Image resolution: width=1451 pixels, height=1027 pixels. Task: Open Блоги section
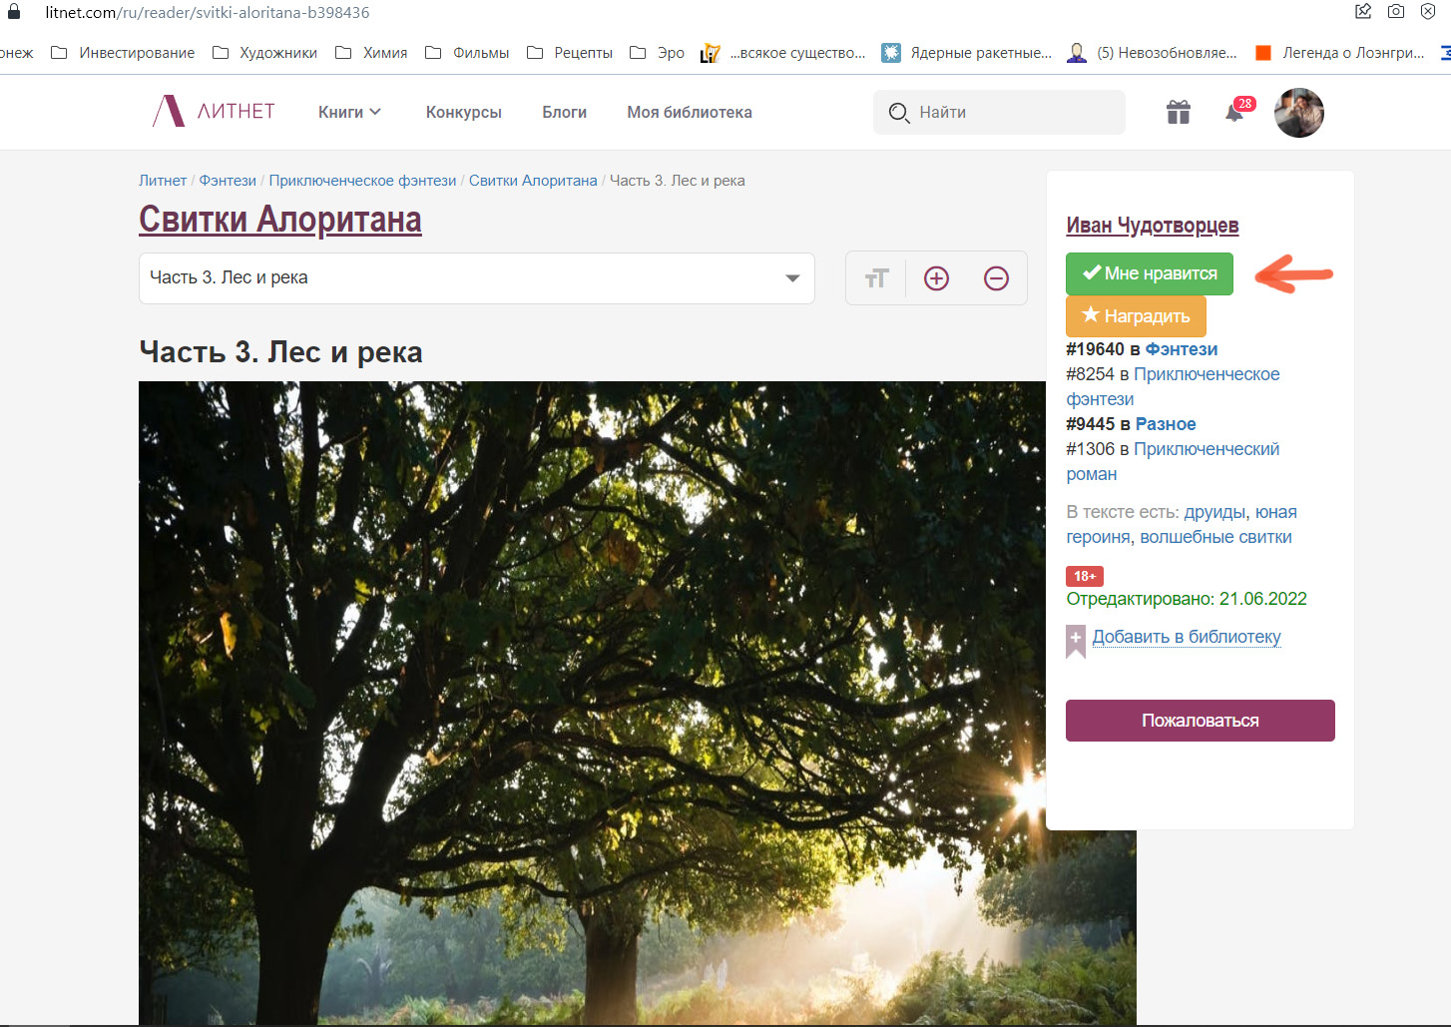pyautogui.click(x=564, y=113)
